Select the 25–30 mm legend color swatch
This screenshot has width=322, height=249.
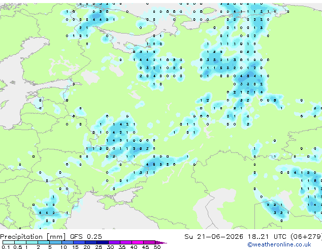pos(103,242)
